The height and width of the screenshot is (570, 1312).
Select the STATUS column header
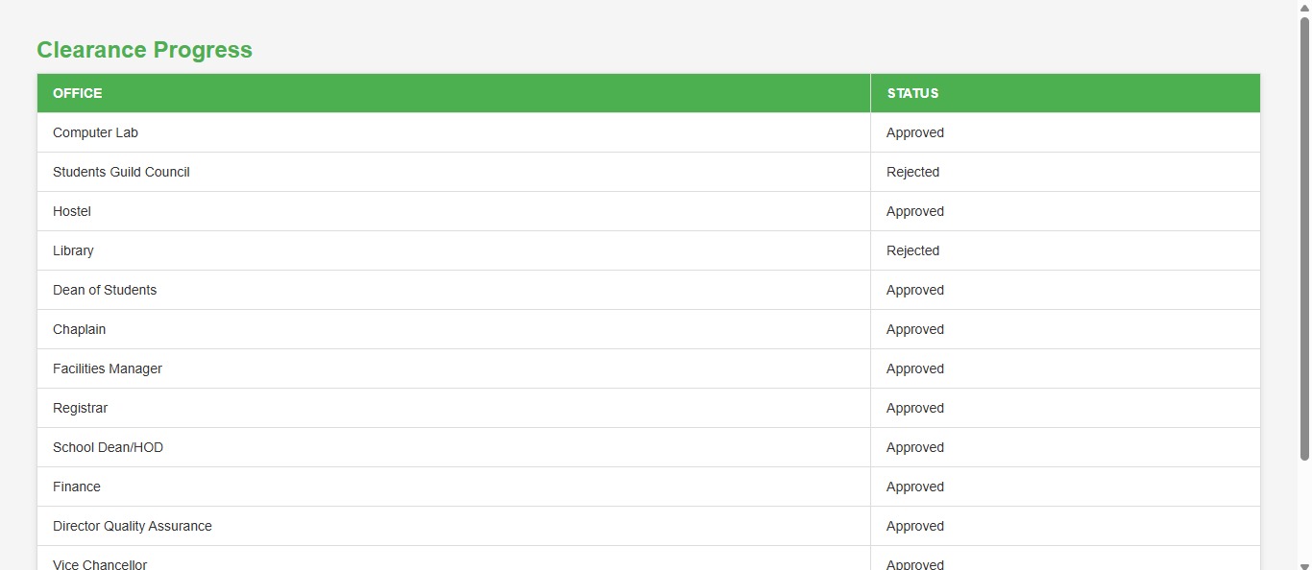(912, 93)
